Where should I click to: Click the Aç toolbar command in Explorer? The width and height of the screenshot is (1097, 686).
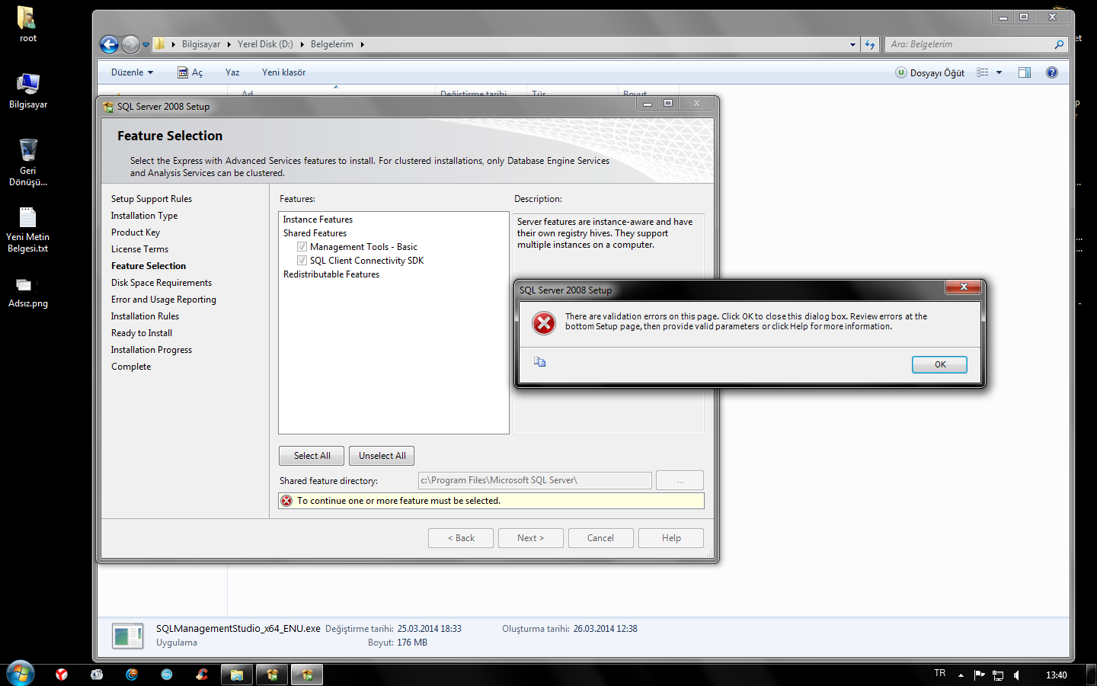190,72
